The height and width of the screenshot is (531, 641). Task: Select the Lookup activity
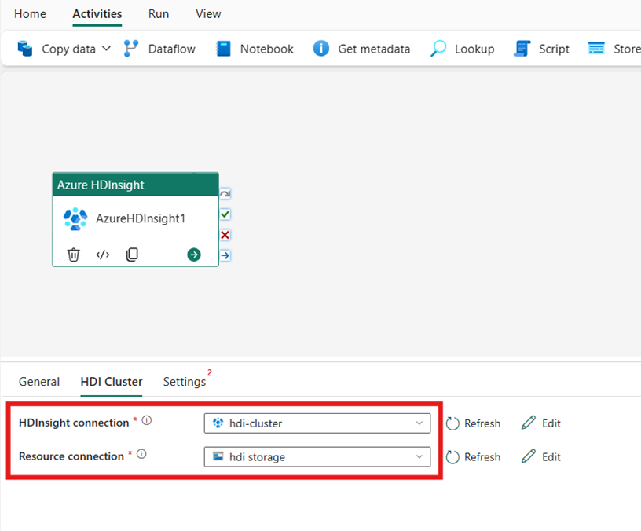click(462, 48)
